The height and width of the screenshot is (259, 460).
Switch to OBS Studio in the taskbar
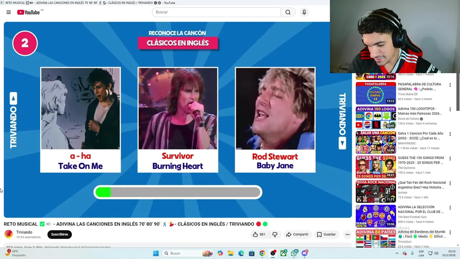click(273, 253)
